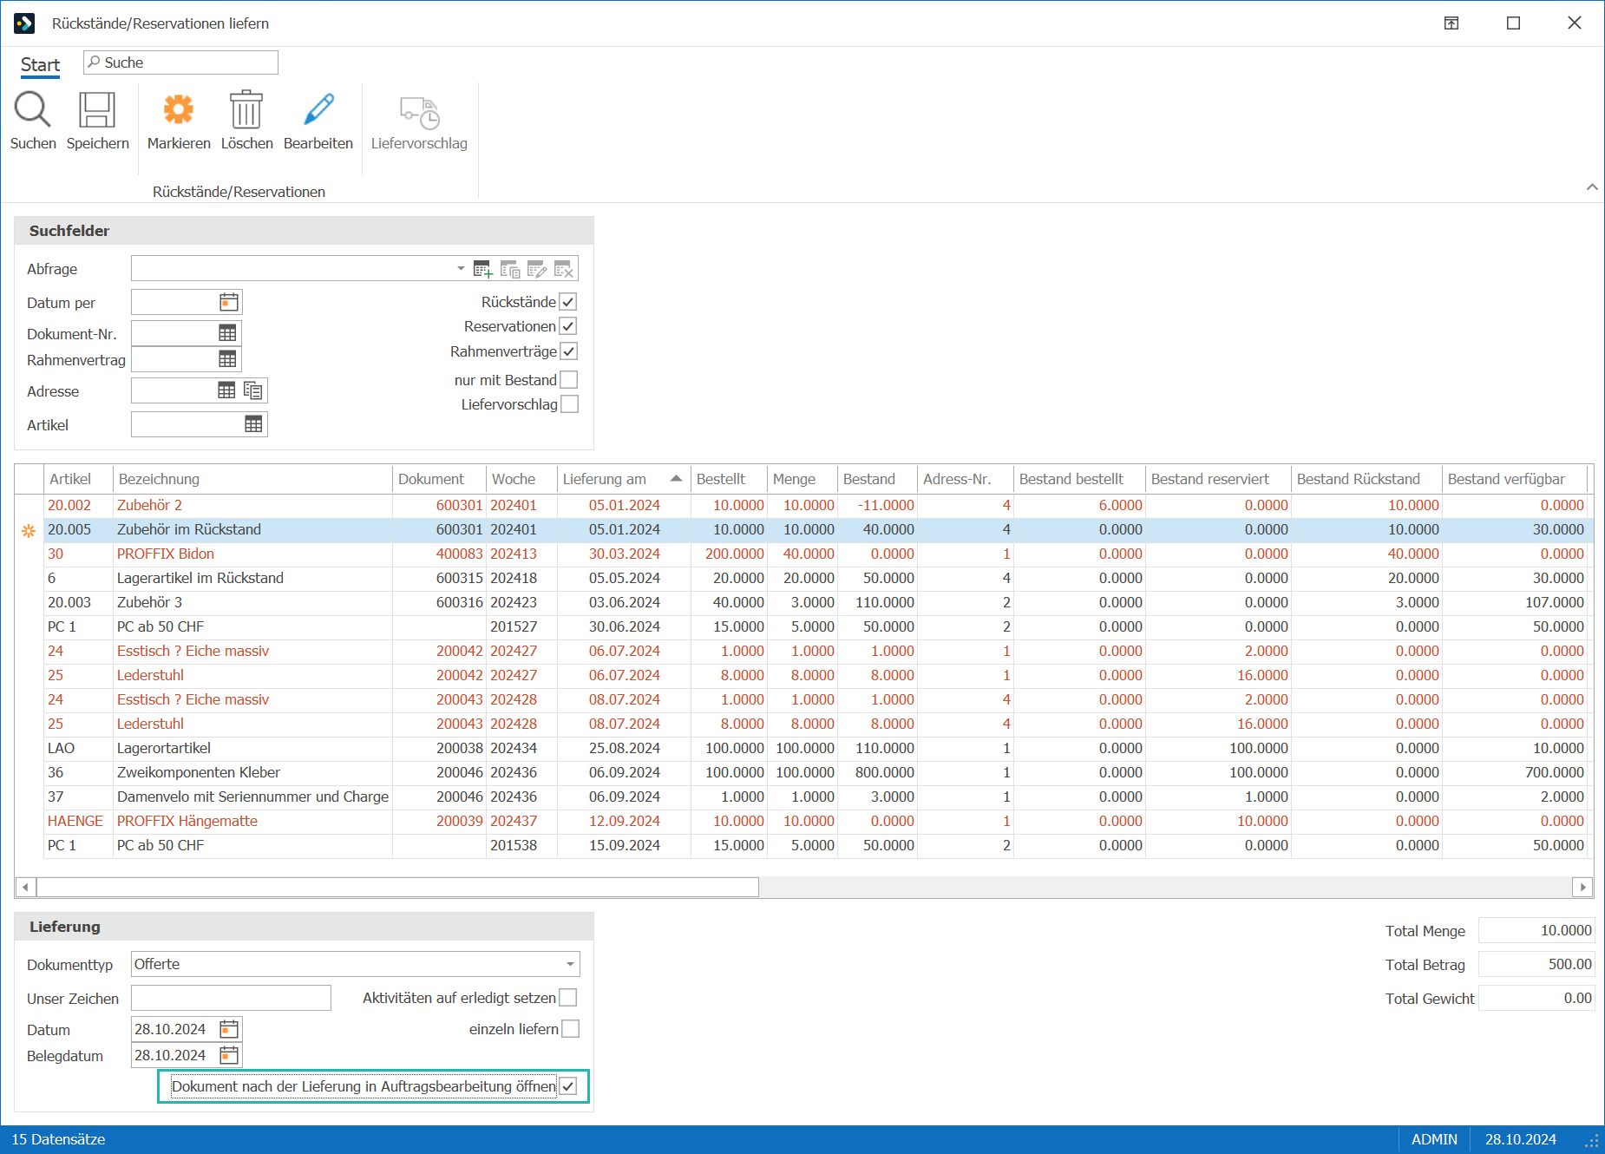Click the Speichern save icon

[97, 110]
